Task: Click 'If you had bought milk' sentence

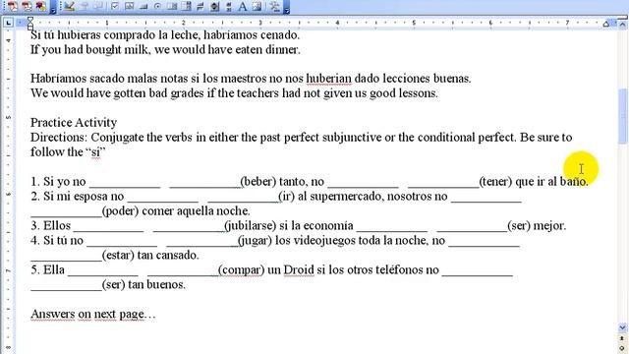Action: click(165, 50)
